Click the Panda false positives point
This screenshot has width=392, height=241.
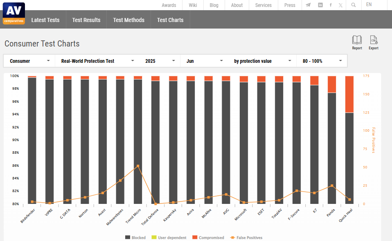click(332, 186)
